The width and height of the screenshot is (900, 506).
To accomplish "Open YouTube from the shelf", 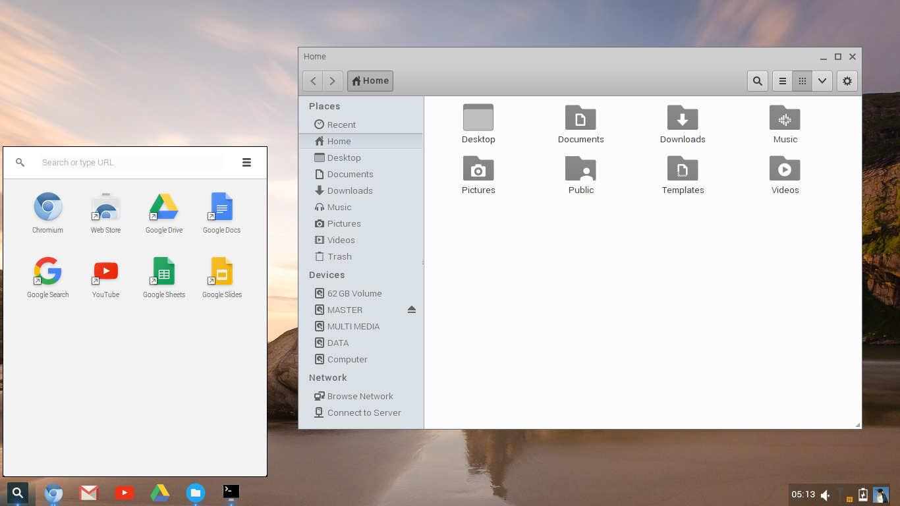I will [125, 493].
